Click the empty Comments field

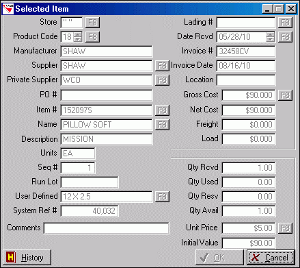(107, 228)
